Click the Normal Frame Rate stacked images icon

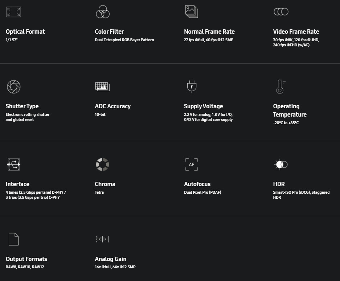(191, 12)
